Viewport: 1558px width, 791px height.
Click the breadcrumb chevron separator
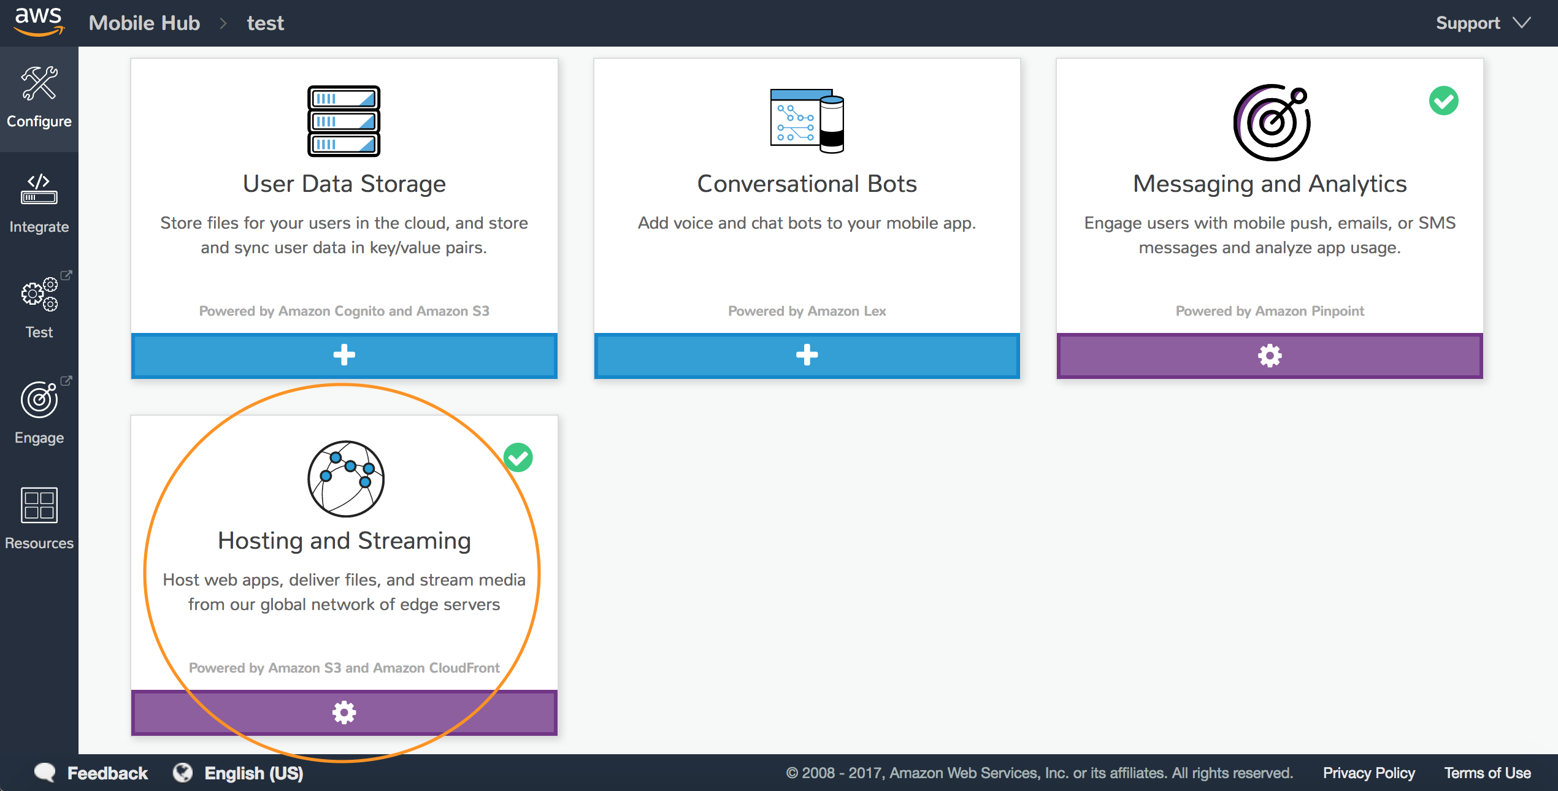(x=223, y=23)
